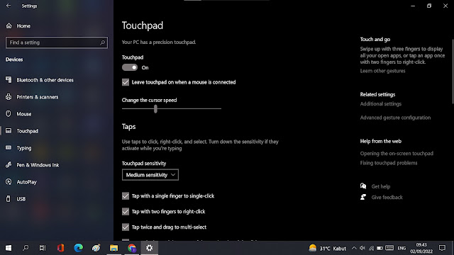Click the battery tray icon
Image resolution: width=454 pixels, height=255 pixels.
click(x=380, y=248)
